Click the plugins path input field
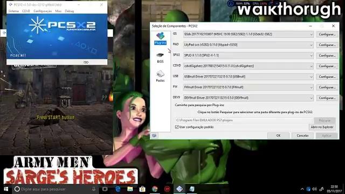 click(244, 120)
